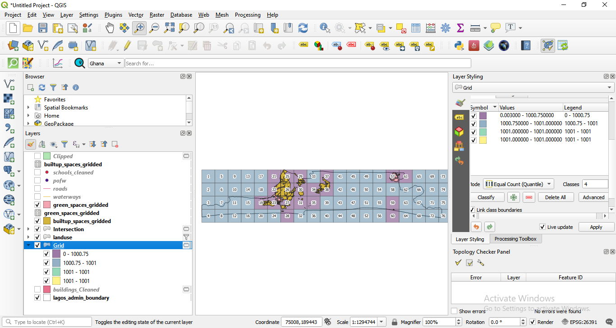
Task: Click the blue swatch for 1000.750000 - 1001.000000 class
Action: point(483,124)
